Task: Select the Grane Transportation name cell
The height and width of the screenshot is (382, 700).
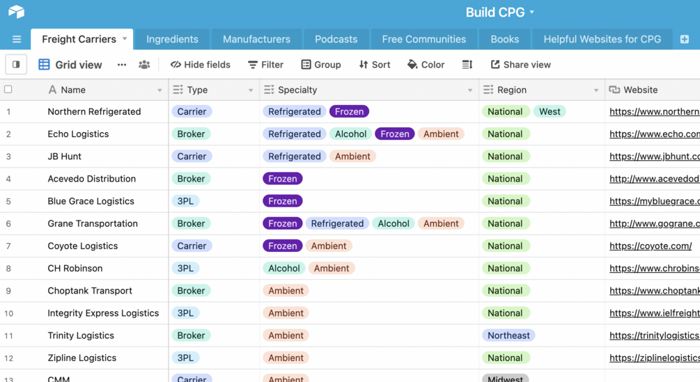Action: 93,223
